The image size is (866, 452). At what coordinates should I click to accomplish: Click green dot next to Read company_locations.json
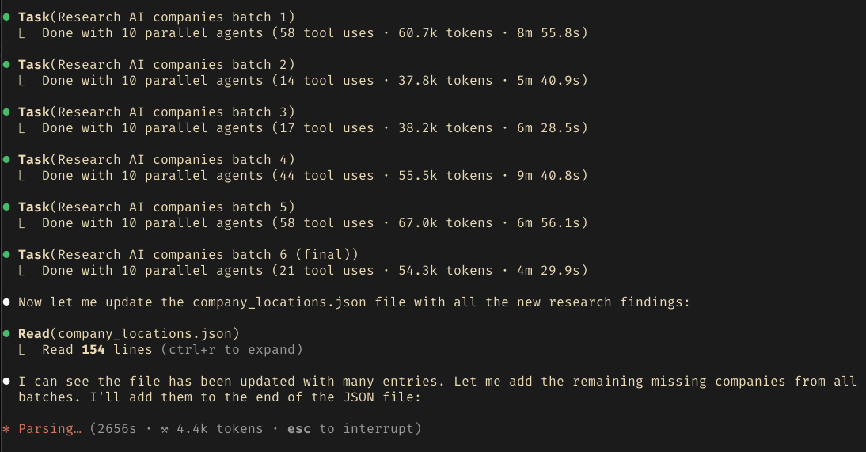6,334
